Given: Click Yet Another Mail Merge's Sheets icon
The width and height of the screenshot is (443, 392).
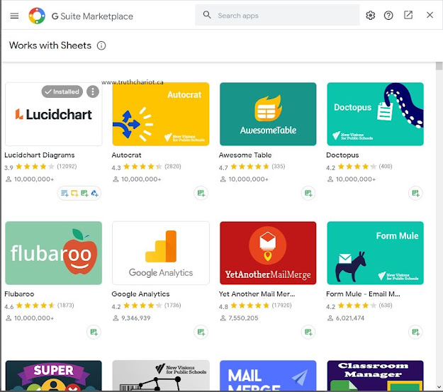Looking at the screenshot, I should point(308,332).
